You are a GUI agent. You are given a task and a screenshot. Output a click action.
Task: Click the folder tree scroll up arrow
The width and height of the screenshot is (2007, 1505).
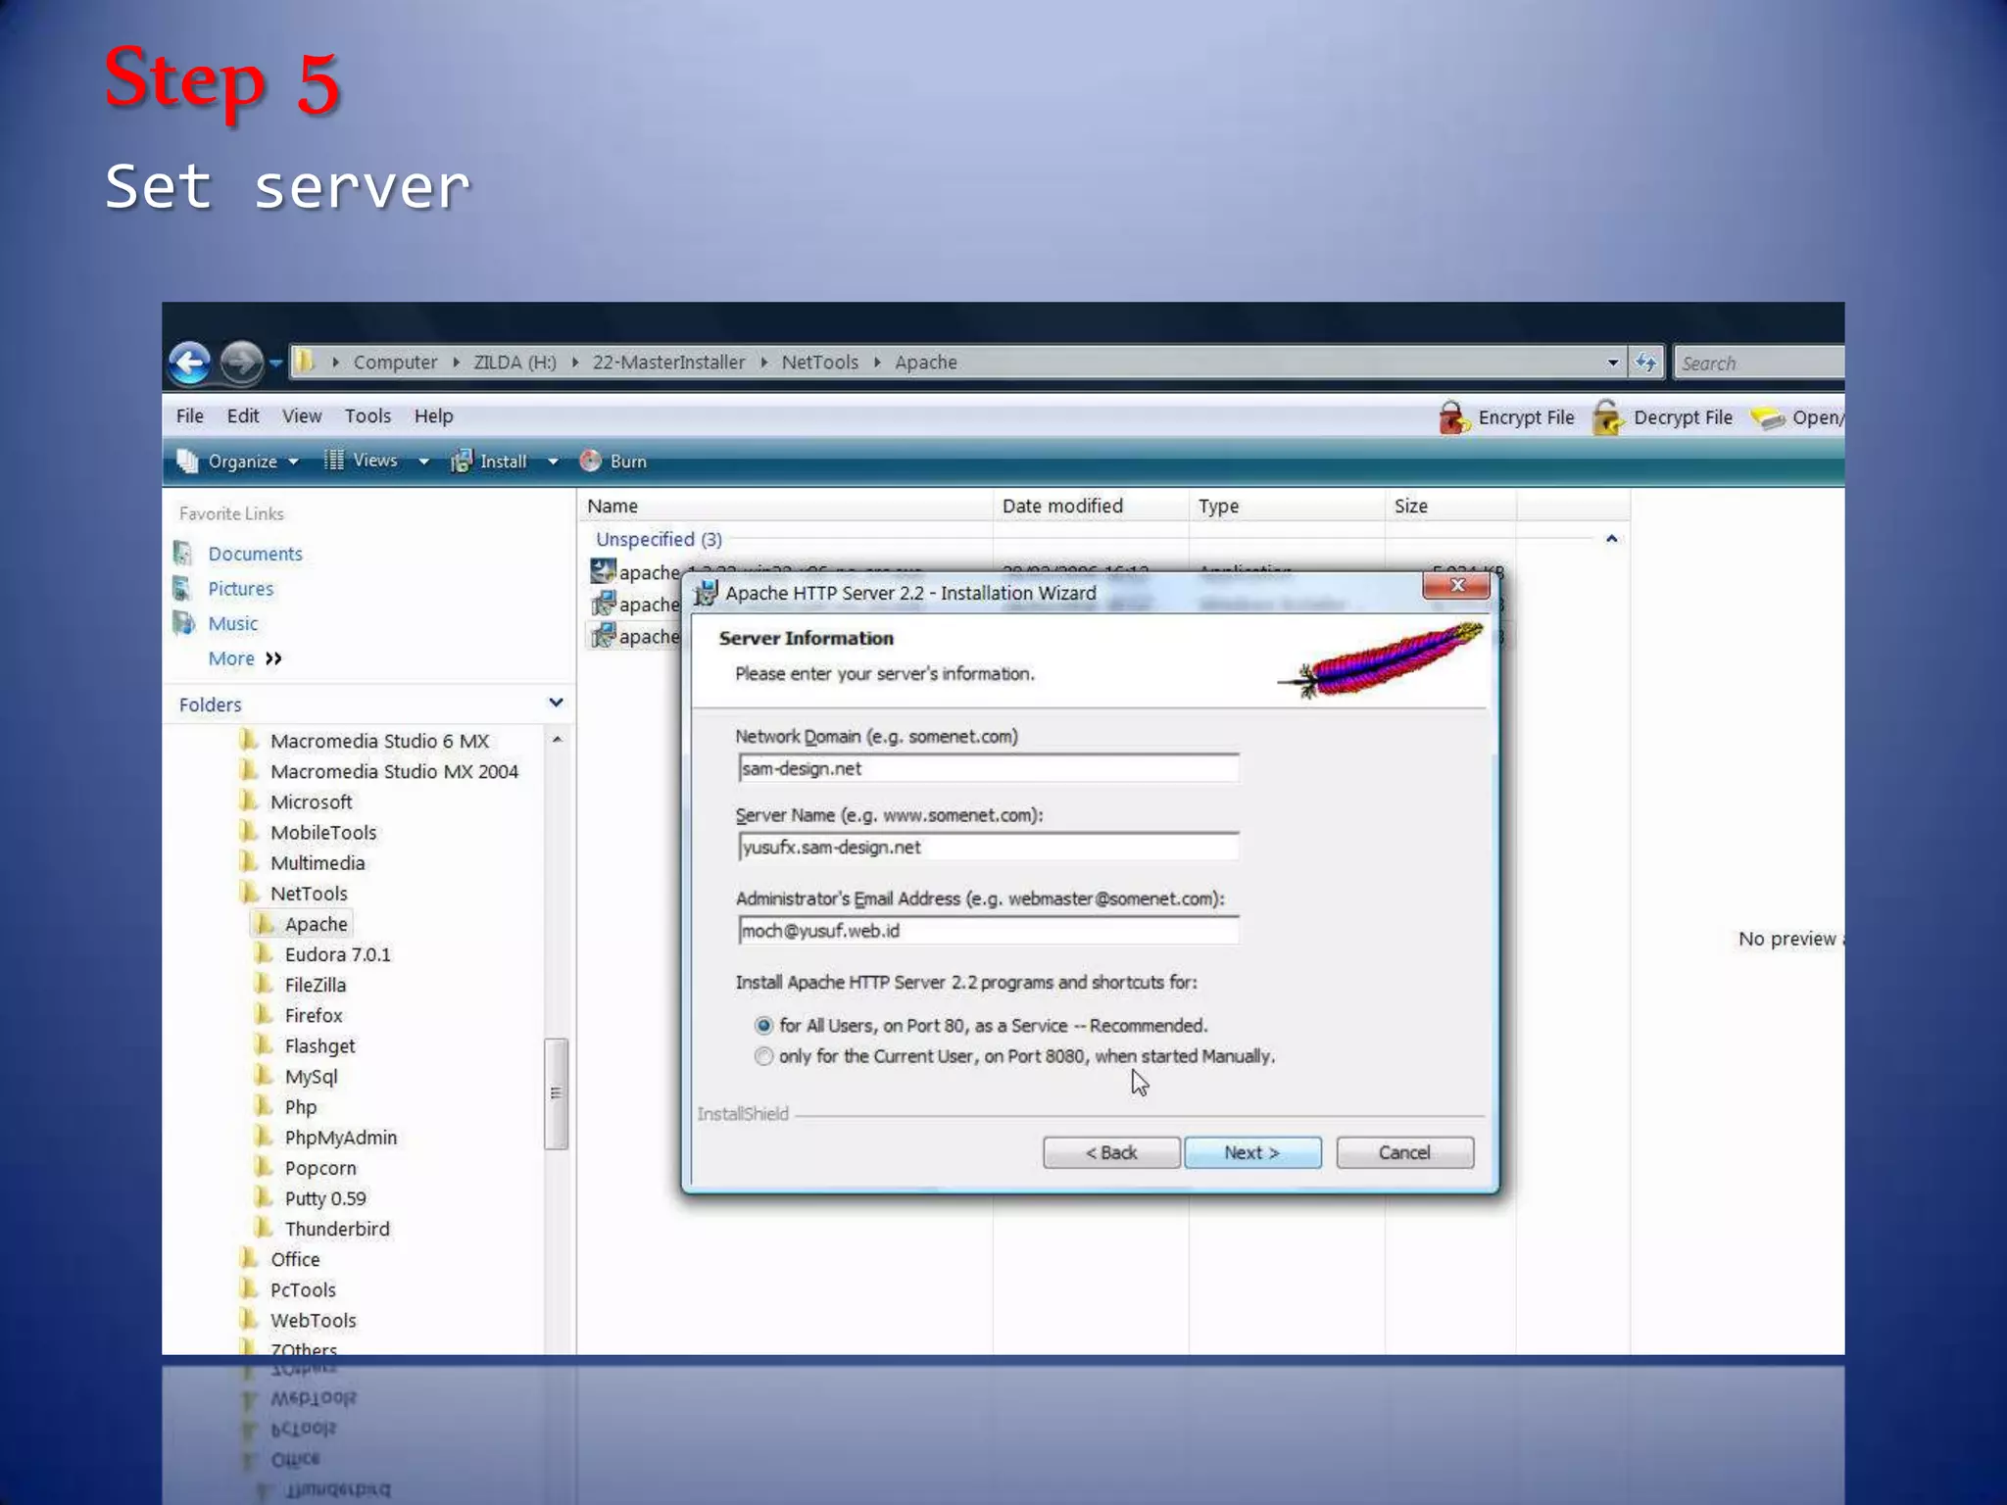coord(557,740)
